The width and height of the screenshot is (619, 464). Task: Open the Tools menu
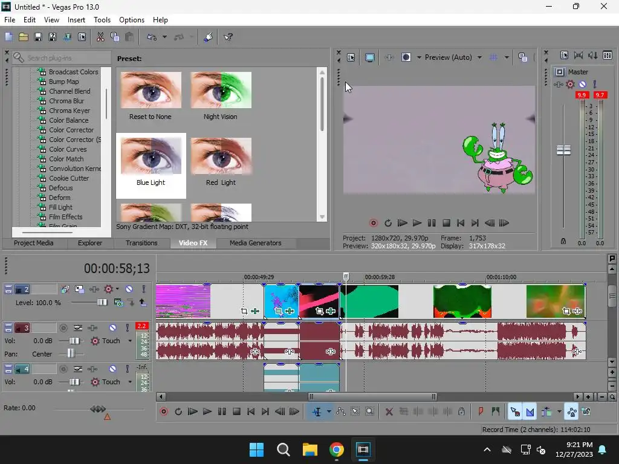[102, 20]
